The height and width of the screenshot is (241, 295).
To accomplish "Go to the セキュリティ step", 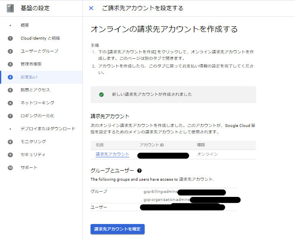I will (x=33, y=154).
